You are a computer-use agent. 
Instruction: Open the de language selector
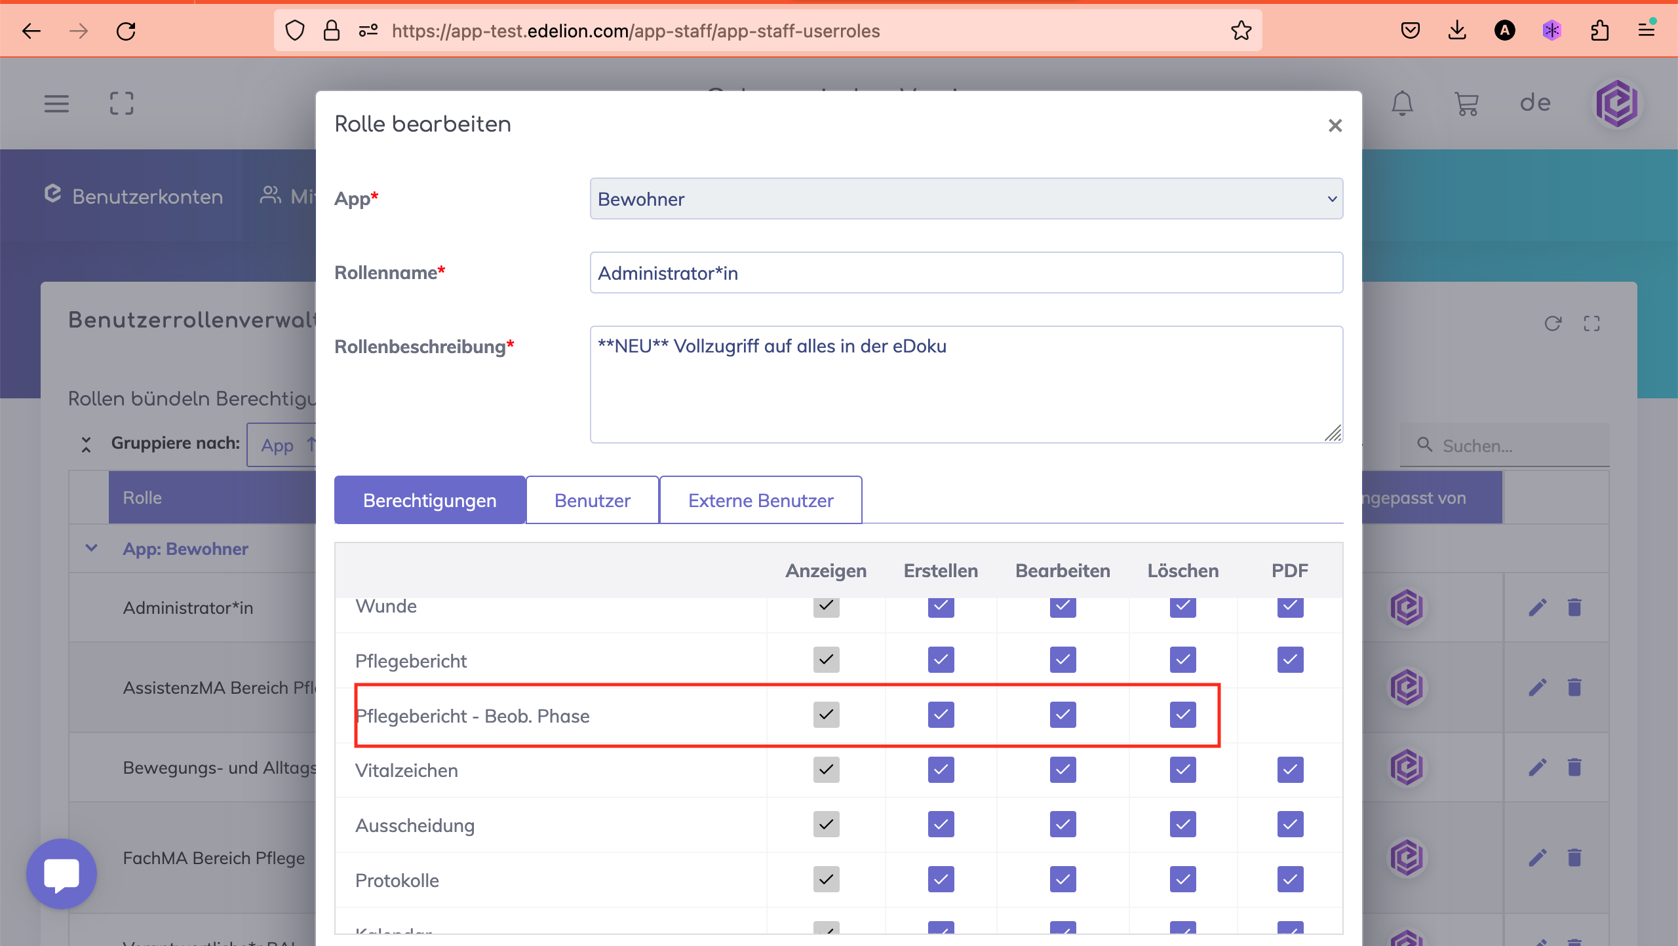[x=1535, y=104]
